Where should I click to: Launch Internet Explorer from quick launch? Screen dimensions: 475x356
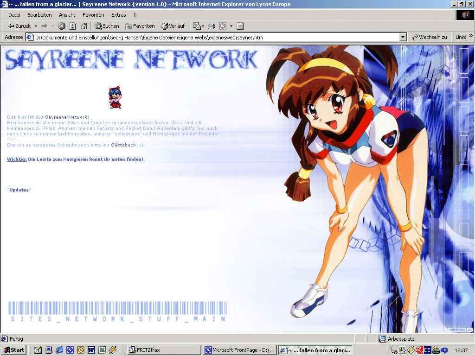point(59,350)
